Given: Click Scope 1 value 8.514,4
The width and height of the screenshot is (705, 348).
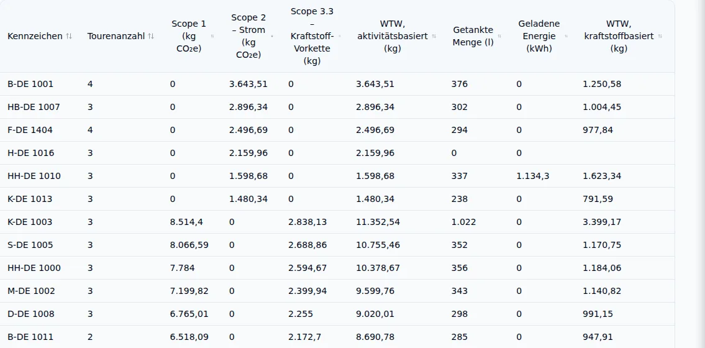Looking at the screenshot, I should pos(186,222).
